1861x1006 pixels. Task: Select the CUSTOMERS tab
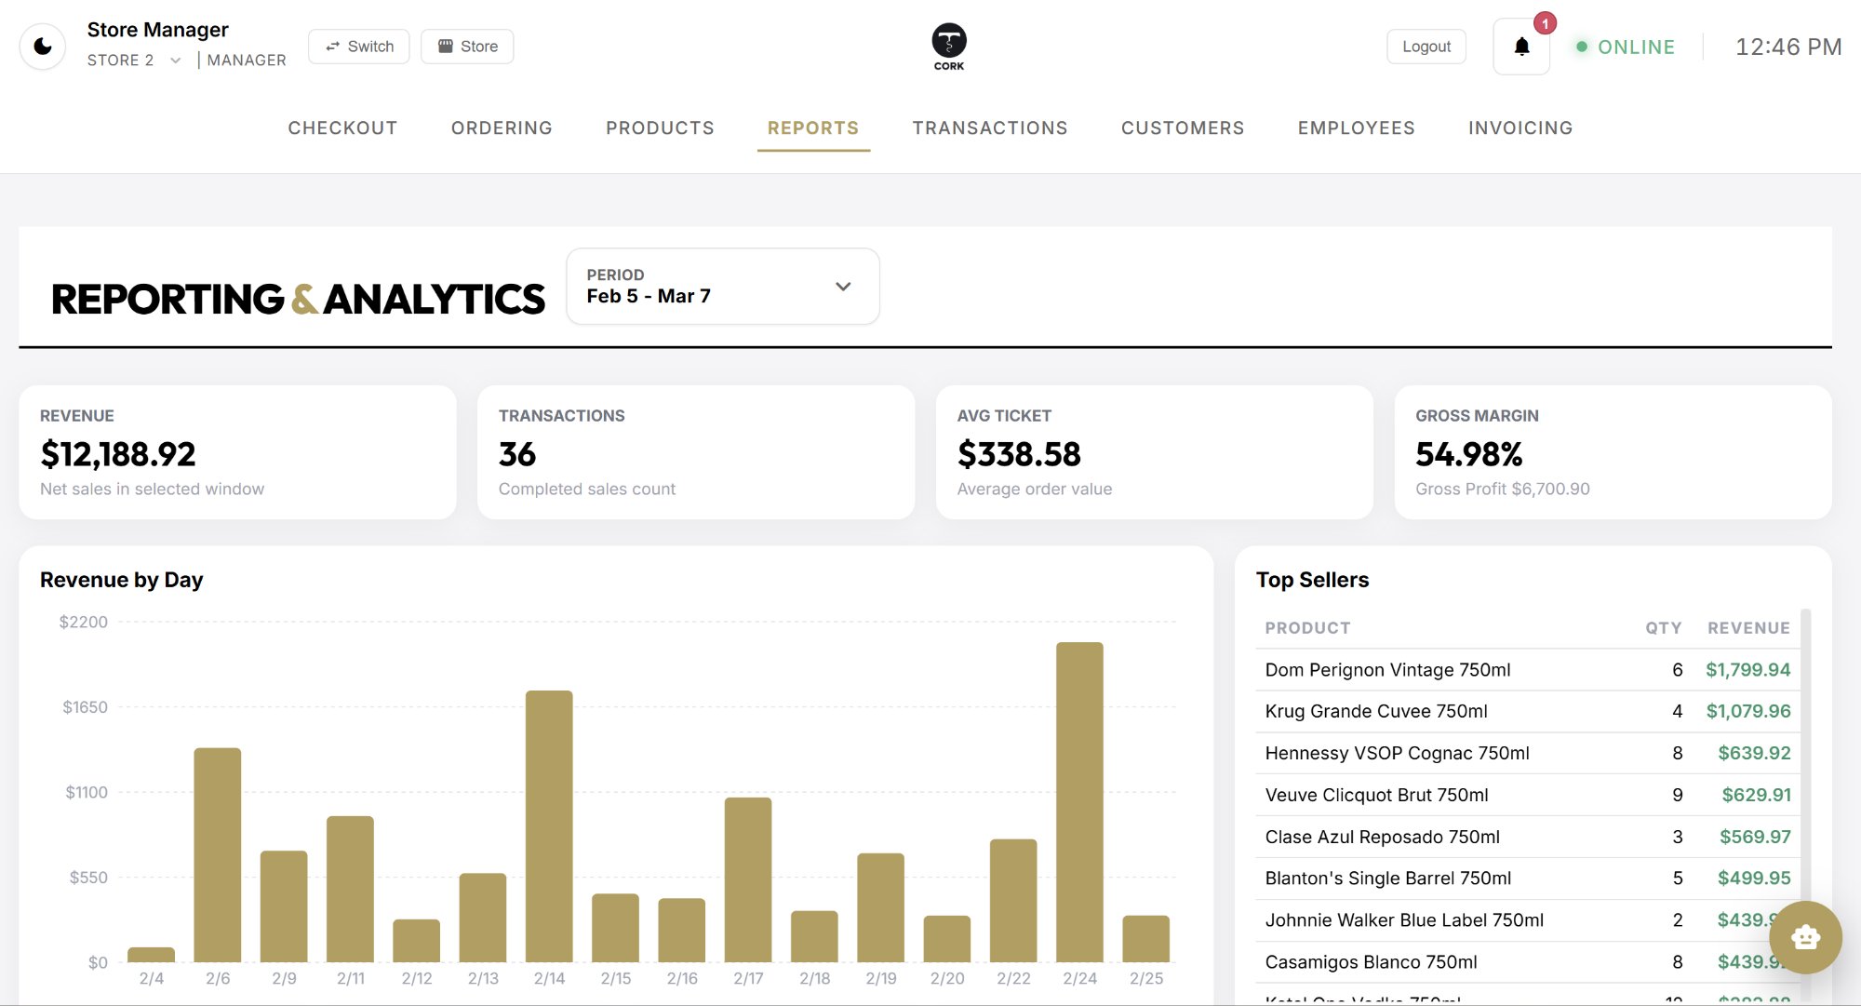tap(1182, 127)
